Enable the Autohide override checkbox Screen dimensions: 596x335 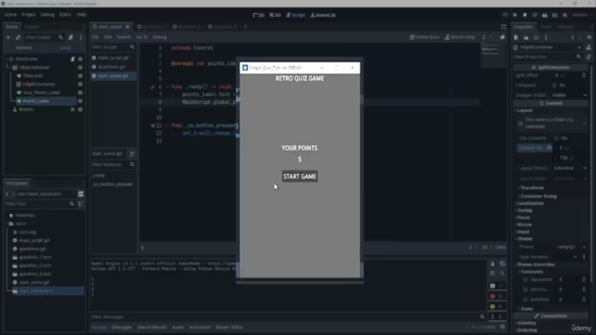pyautogui.click(x=525, y=300)
